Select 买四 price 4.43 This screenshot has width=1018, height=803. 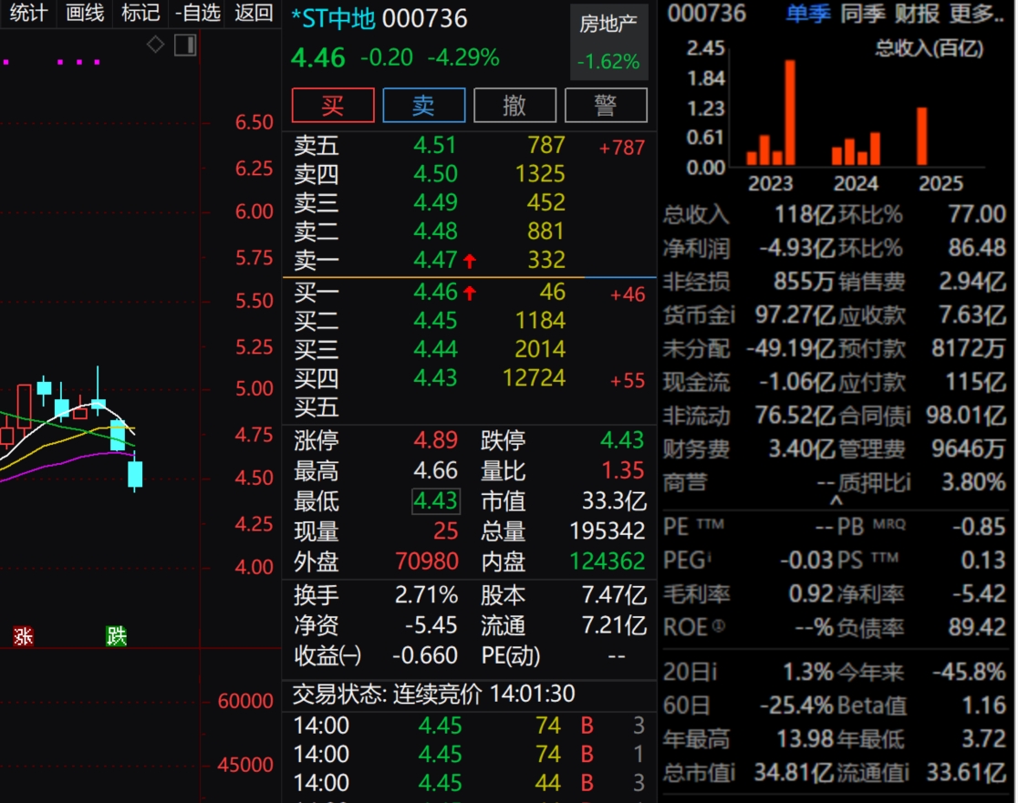tap(436, 377)
